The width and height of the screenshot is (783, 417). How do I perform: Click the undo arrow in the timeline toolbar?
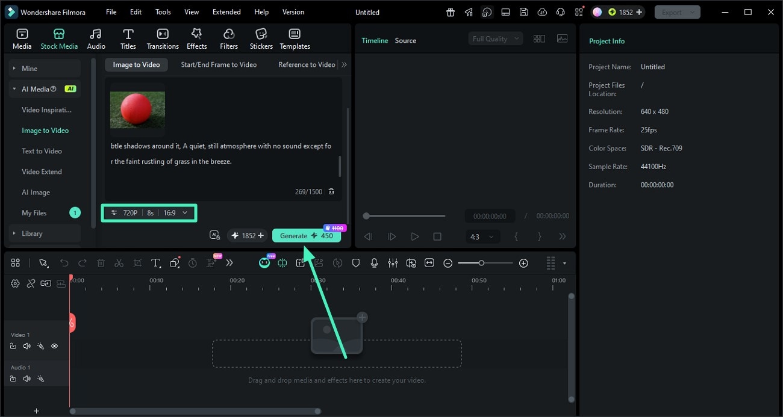(x=64, y=263)
